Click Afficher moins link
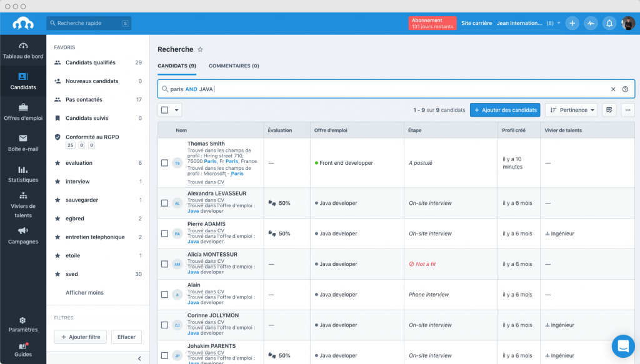Screen dimensions: 640x364 tap(84, 293)
